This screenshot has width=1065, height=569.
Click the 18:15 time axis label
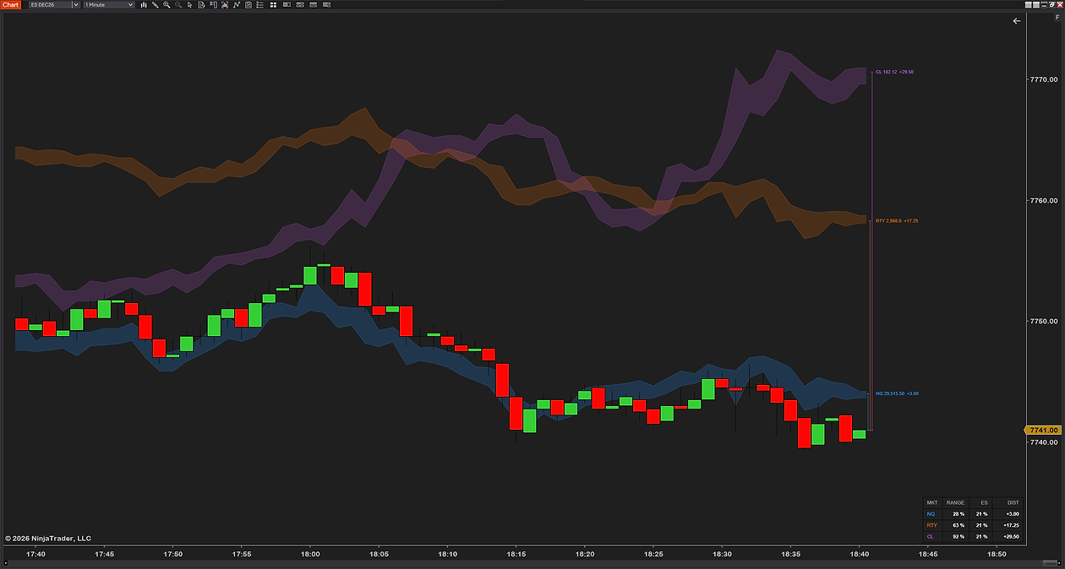pos(516,554)
